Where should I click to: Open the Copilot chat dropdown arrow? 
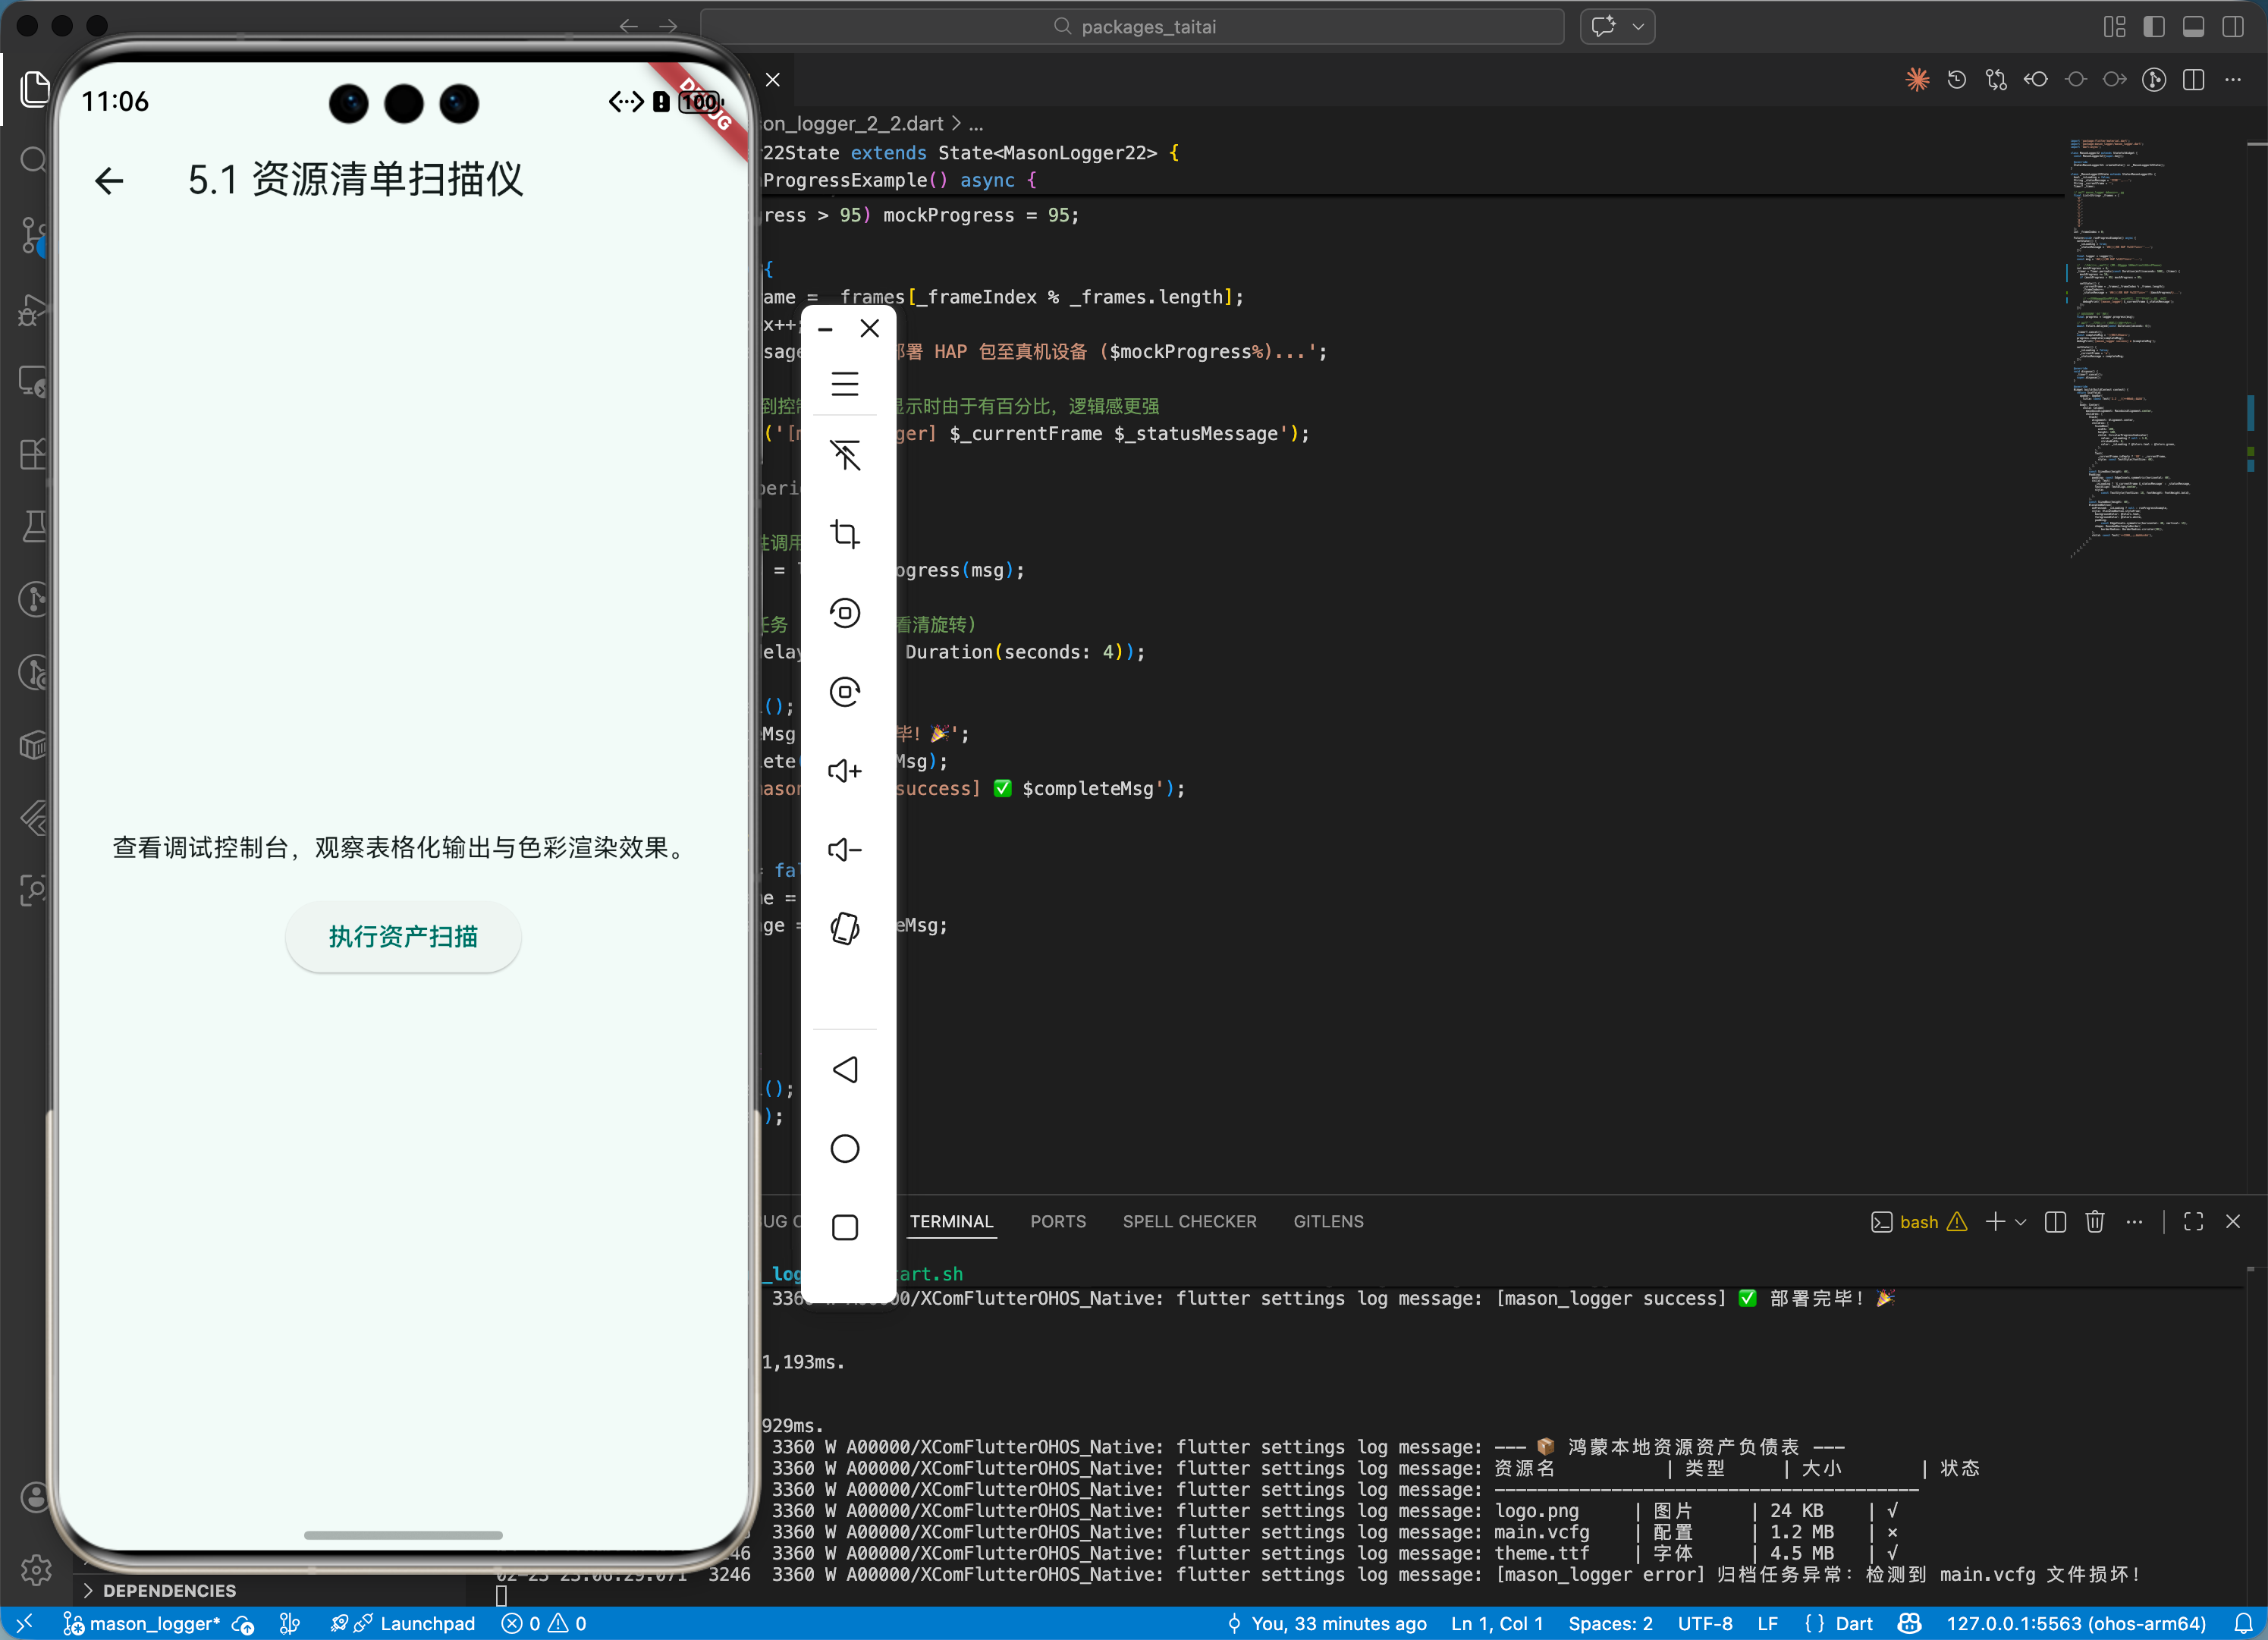pos(1638,27)
